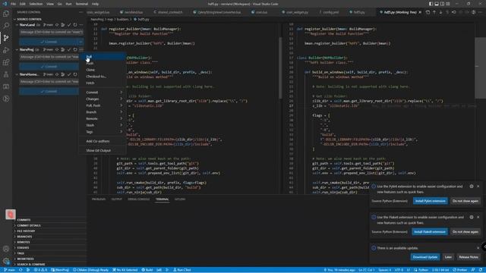Toggle panel layout icon in title bar
Image resolution: width=486 pixels, height=273 pixels.
[x=437, y=4]
